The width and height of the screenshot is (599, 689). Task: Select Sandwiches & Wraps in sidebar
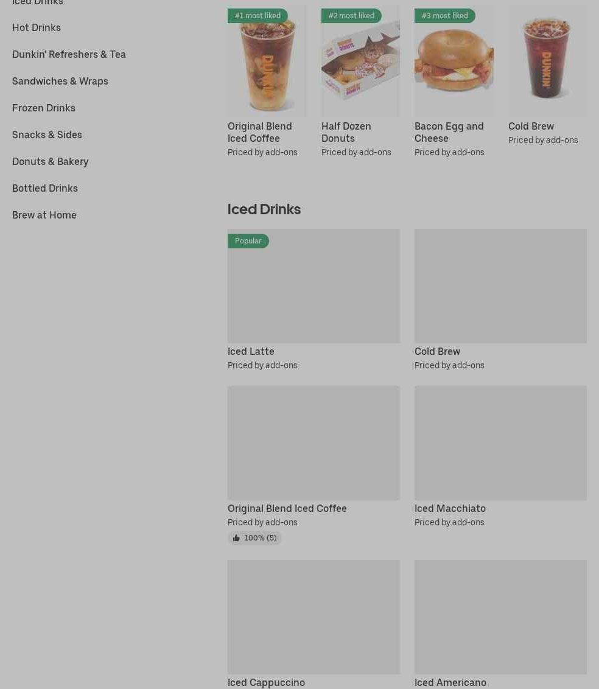click(x=60, y=82)
